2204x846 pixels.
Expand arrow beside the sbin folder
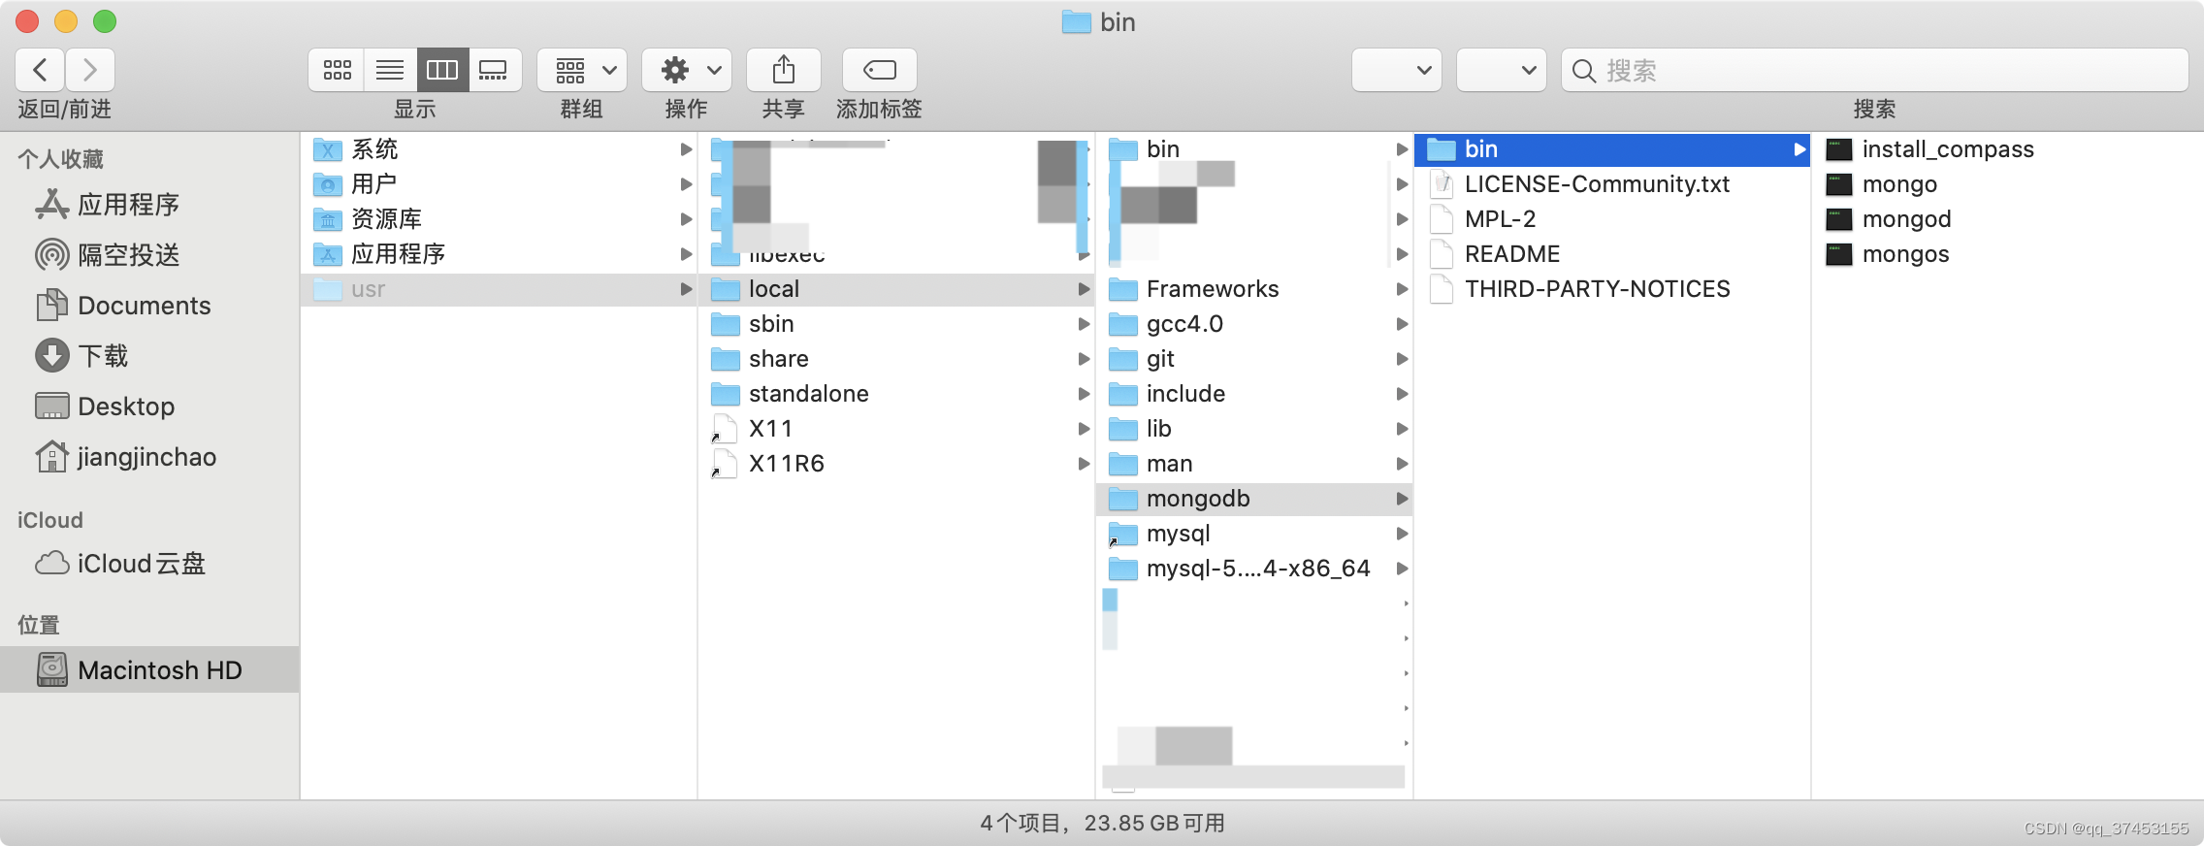tap(1084, 324)
